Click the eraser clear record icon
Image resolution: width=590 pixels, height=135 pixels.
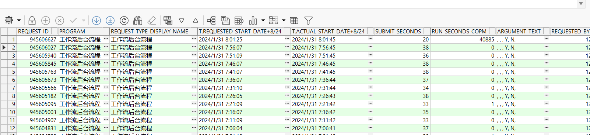point(152,21)
